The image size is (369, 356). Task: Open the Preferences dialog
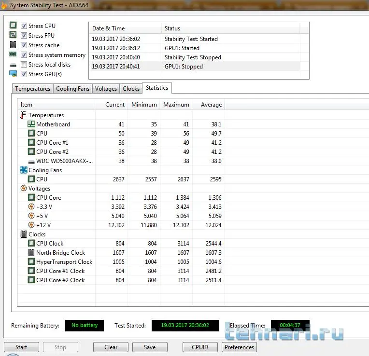click(x=239, y=347)
